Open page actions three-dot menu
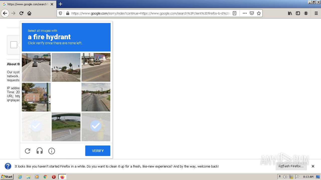The height and width of the screenshot is (180, 321). pyautogui.click(x=245, y=13)
